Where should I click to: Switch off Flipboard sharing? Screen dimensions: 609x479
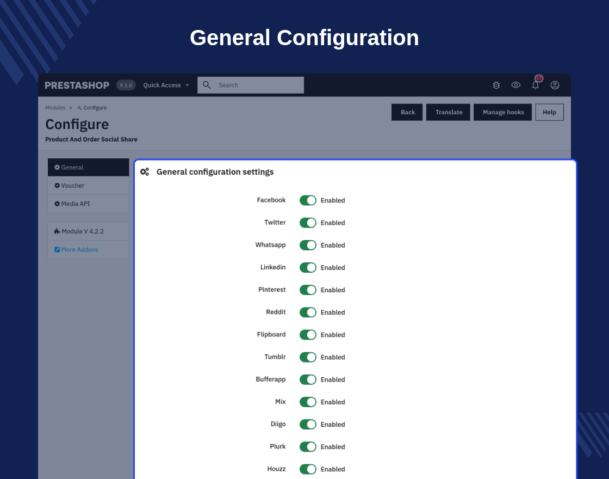[308, 335]
